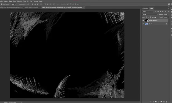This screenshot has width=172, height=103.
Task: Add a layer mask
Action: point(156,102)
